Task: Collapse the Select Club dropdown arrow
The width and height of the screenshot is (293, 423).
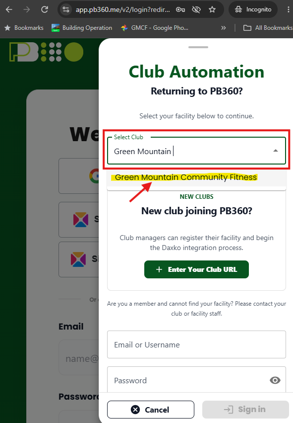Action: click(276, 151)
